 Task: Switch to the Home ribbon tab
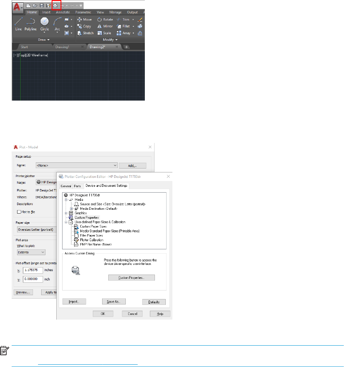pyautogui.click(x=32, y=12)
